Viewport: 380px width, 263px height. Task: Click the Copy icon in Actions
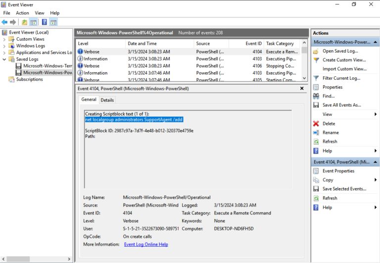tap(316, 180)
